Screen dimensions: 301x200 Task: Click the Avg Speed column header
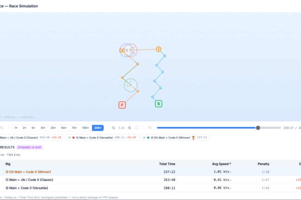221,164
